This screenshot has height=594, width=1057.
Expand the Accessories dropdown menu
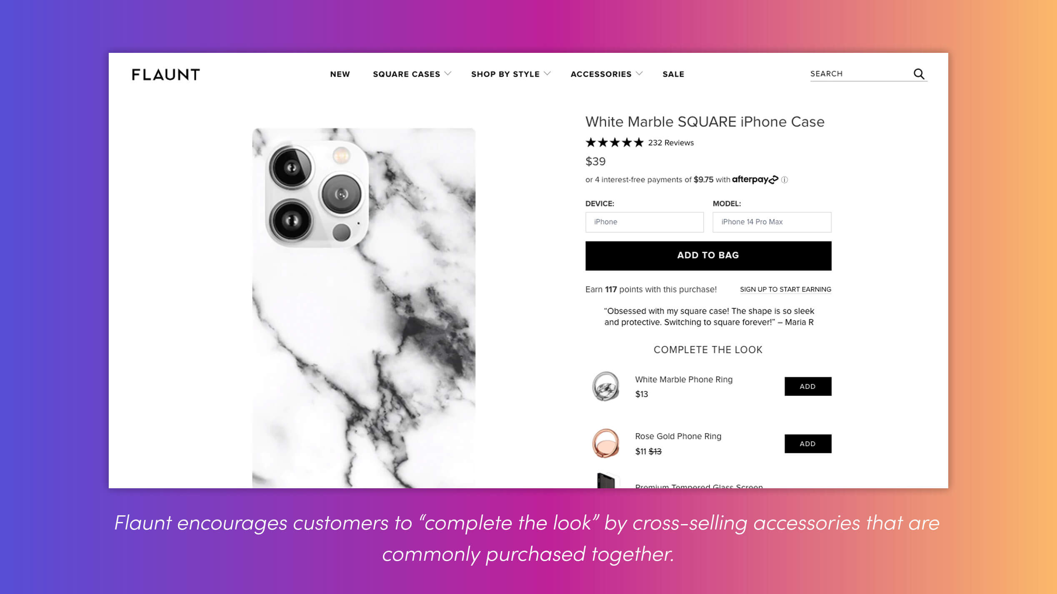pyautogui.click(x=606, y=74)
